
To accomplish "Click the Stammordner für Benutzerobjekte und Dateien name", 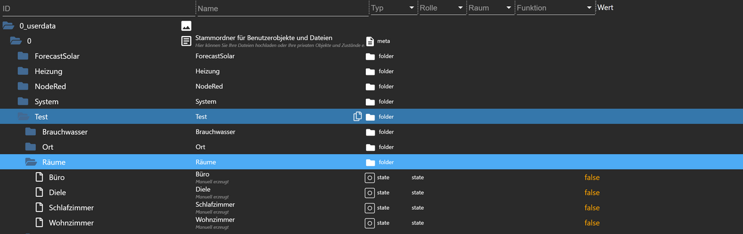I will (x=264, y=38).
